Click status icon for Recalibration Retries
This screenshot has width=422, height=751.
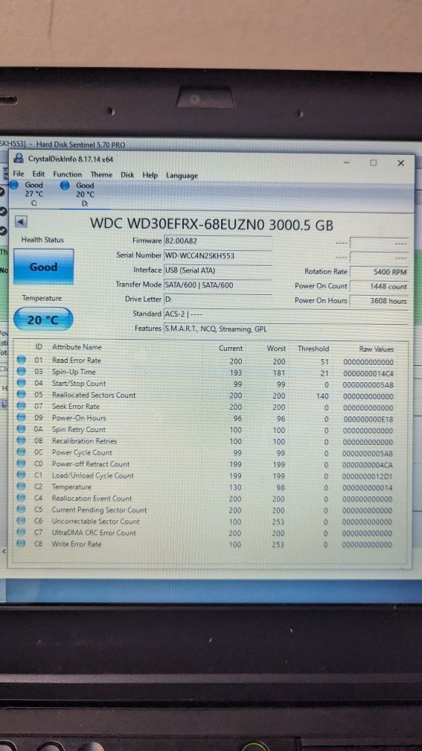22,440
